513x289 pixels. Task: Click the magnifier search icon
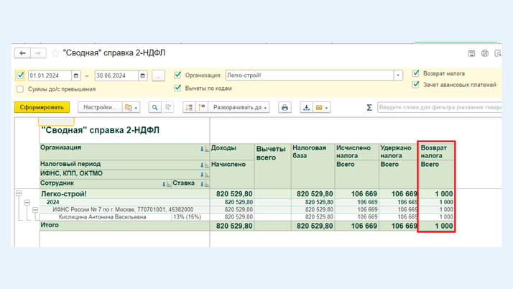tap(154, 107)
